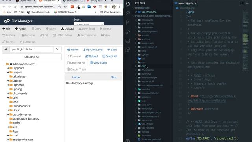Expand the .htpasswds tree folder

tap(8, 93)
